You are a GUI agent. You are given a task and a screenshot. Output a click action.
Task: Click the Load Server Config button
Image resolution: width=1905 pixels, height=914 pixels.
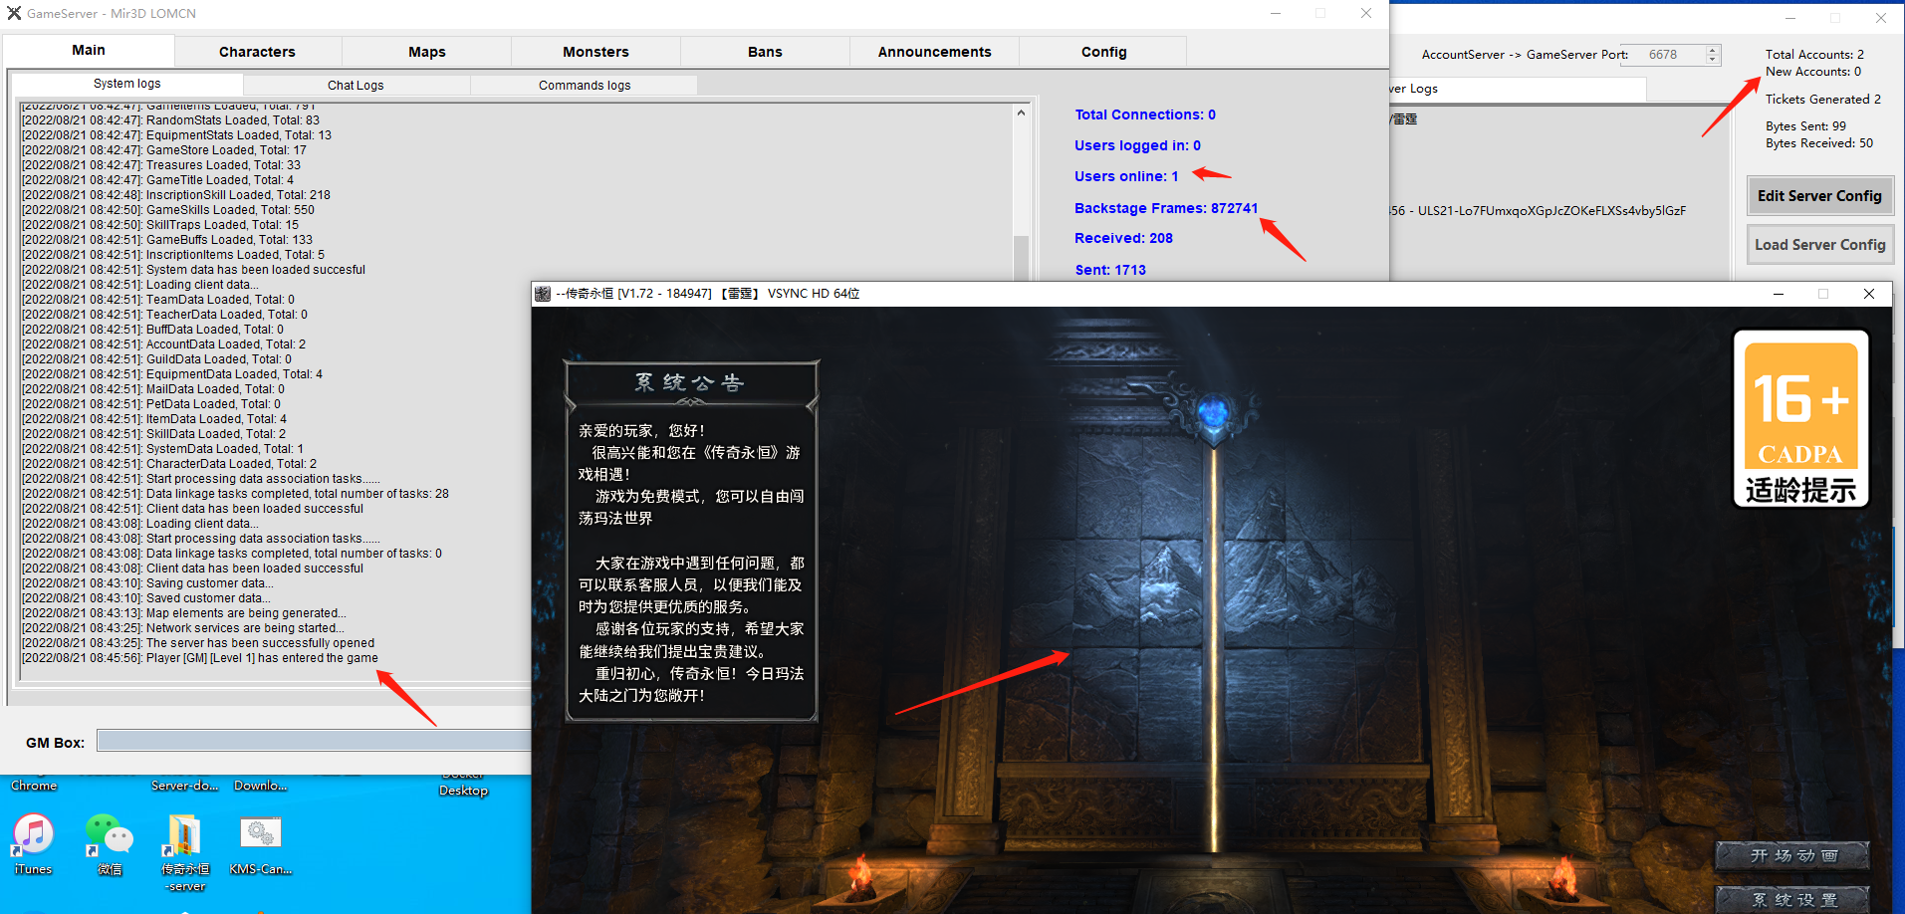[1819, 245]
